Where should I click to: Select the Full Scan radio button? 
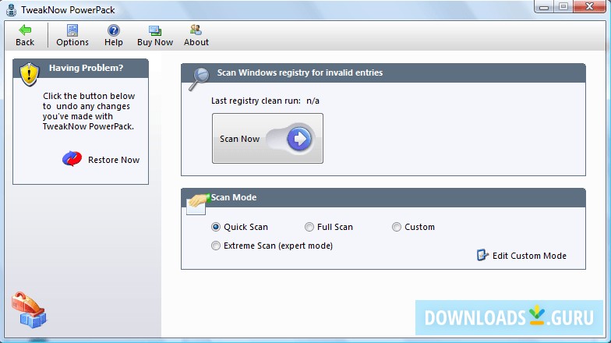(x=309, y=227)
